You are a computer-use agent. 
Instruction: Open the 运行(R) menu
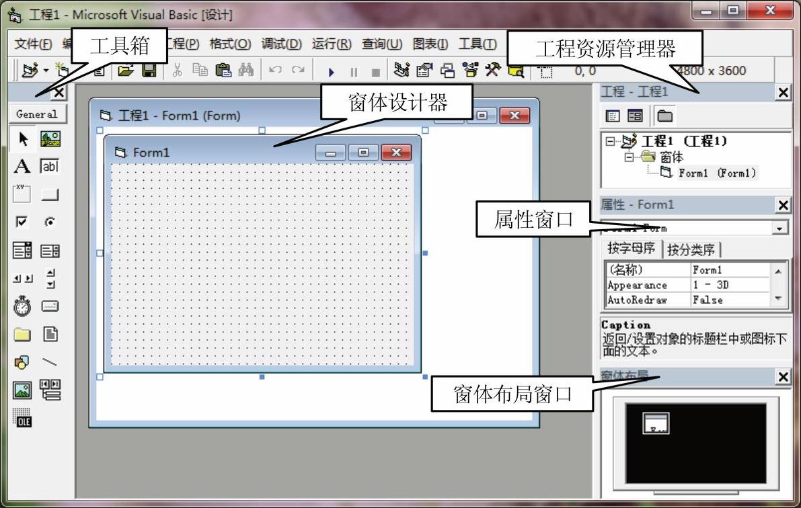click(x=332, y=44)
